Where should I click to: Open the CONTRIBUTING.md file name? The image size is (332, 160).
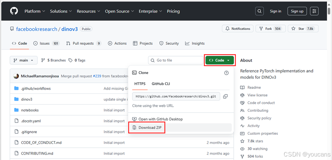point(37,153)
